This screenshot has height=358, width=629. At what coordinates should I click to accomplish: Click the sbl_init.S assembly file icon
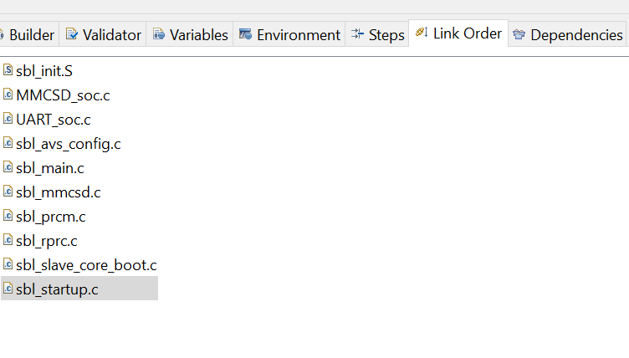pos(8,70)
